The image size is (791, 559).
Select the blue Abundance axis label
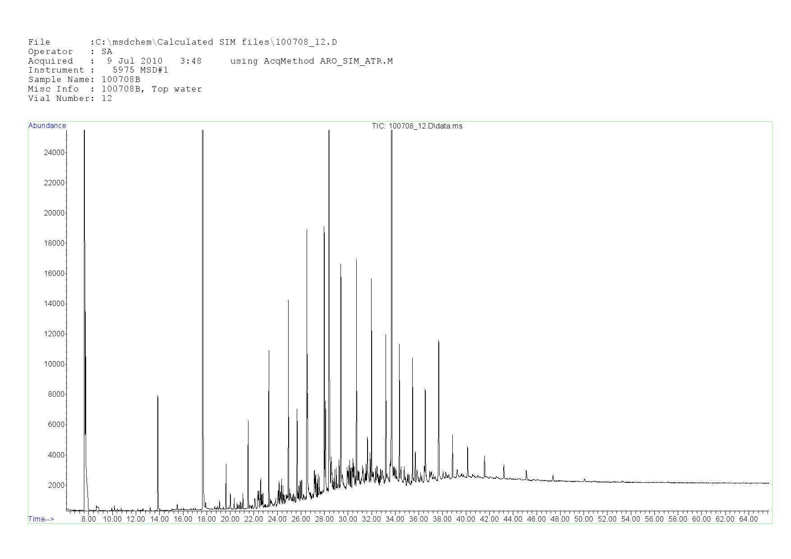pos(47,126)
